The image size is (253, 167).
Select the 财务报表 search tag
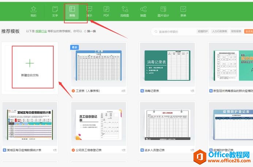tap(236, 32)
